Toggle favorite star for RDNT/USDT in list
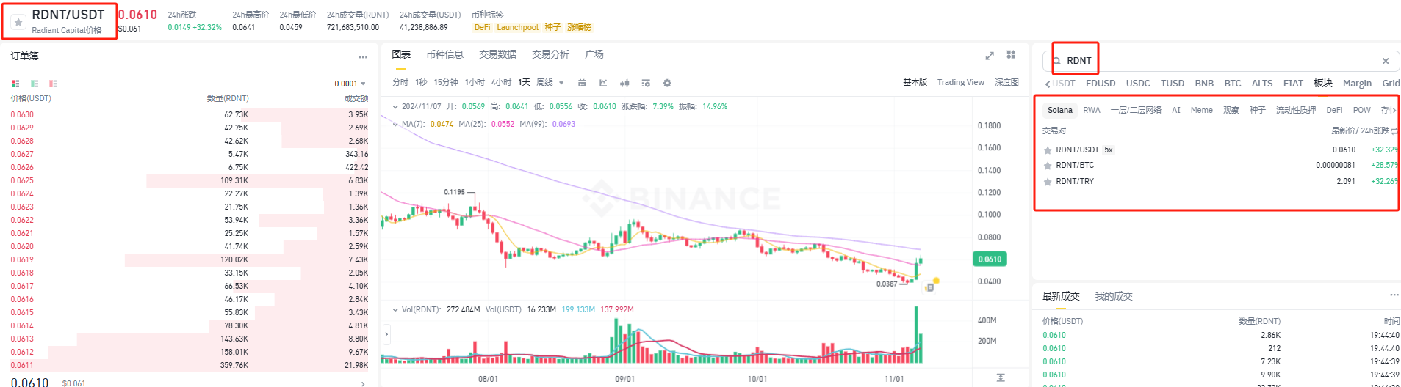1401x387 pixels. coord(1048,150)
